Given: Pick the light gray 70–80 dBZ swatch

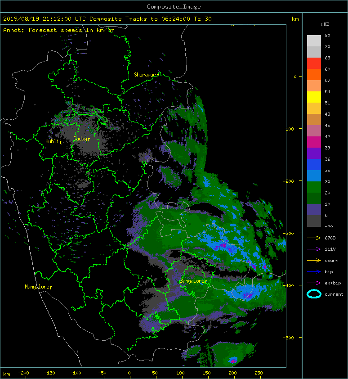Looking at the screenshot, I should click(314, 41).
